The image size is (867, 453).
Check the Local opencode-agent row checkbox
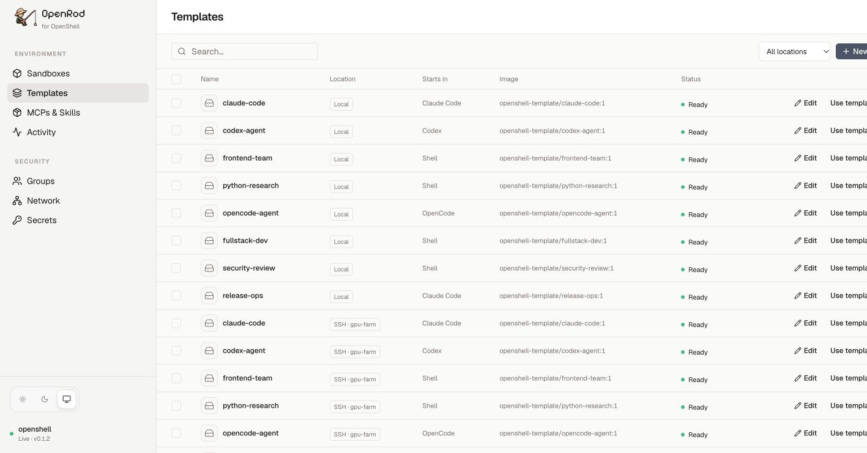(176, 213)
